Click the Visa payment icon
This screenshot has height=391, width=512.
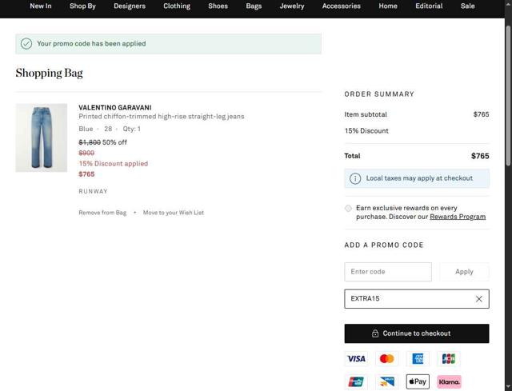coord(356,359)
